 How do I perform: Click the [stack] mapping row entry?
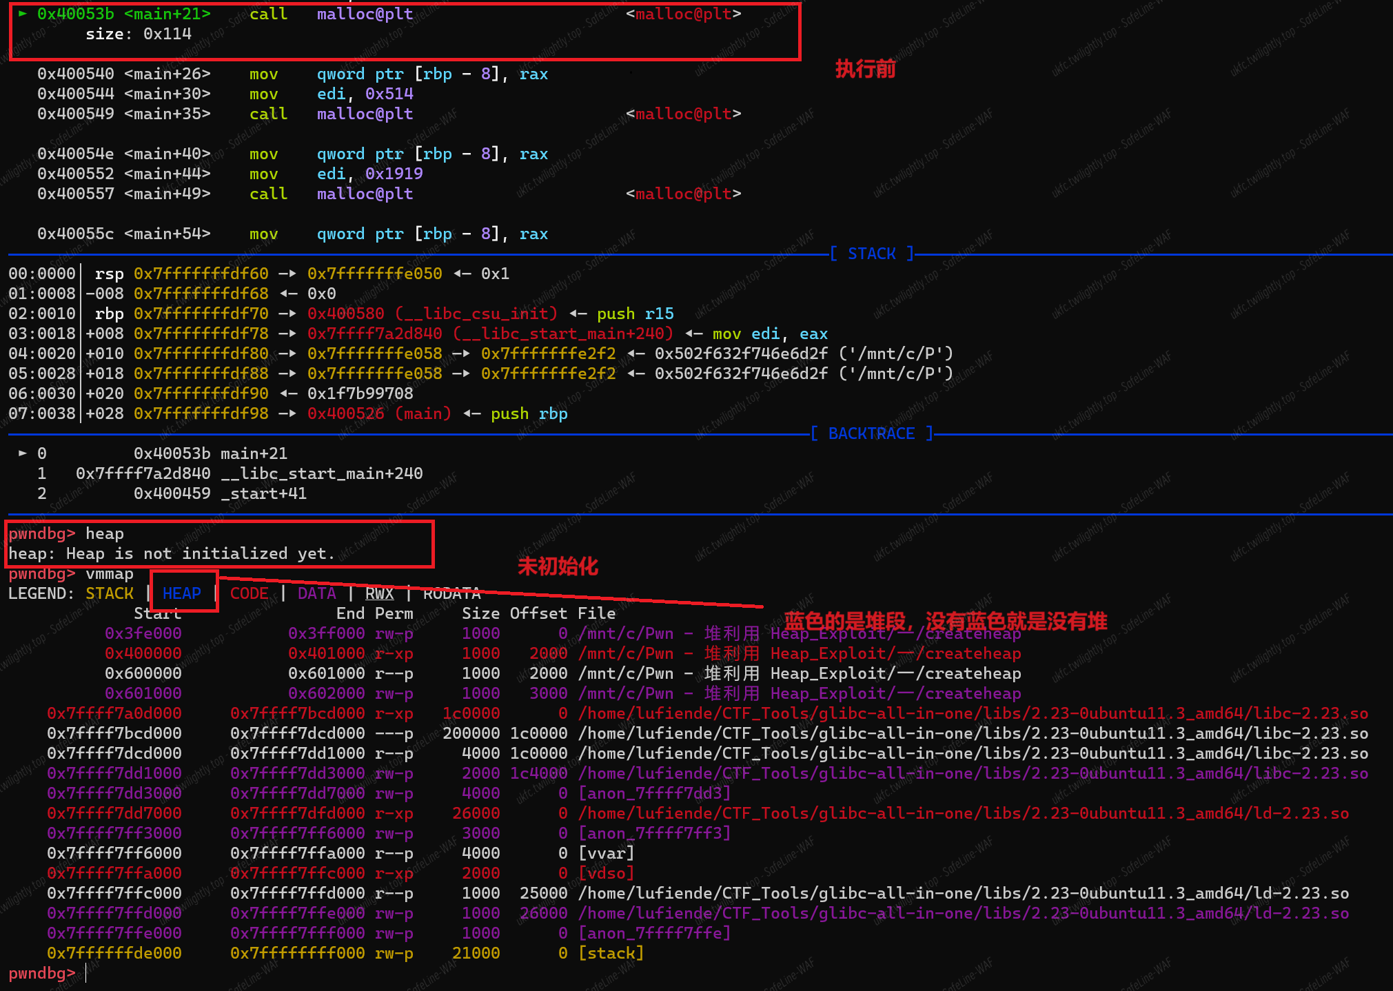[x=611, y=953]
